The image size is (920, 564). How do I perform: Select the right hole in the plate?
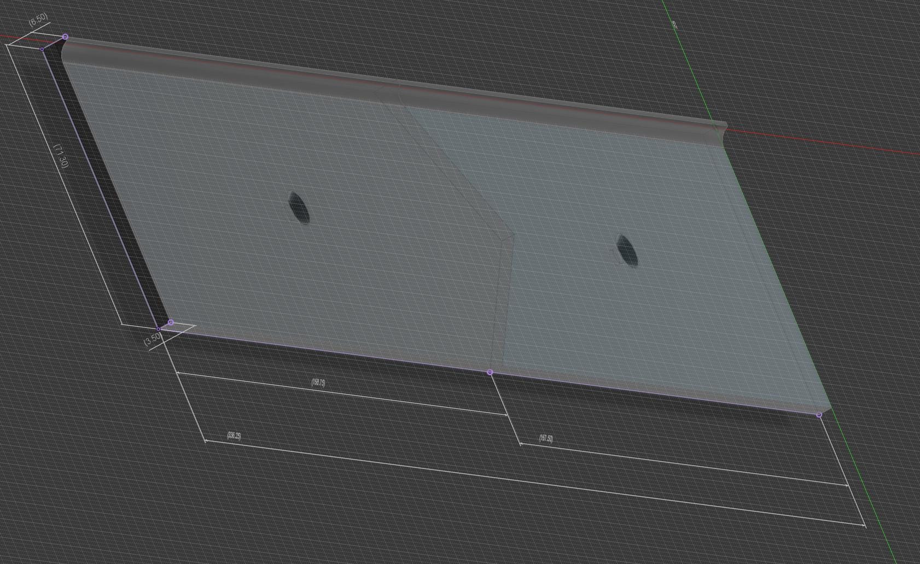coord(627,250)
